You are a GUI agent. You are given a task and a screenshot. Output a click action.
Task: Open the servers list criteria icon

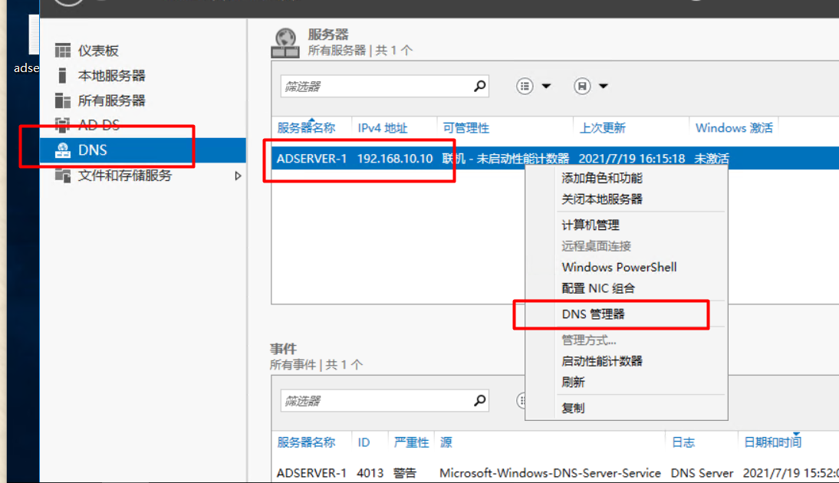[x=525, y=86]
